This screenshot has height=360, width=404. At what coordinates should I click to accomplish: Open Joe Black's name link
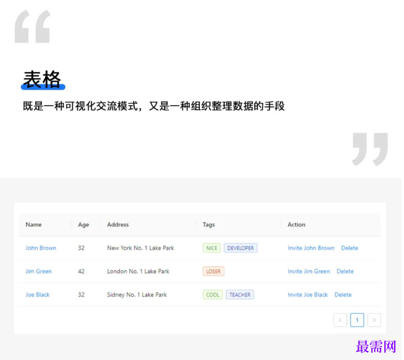38,295
